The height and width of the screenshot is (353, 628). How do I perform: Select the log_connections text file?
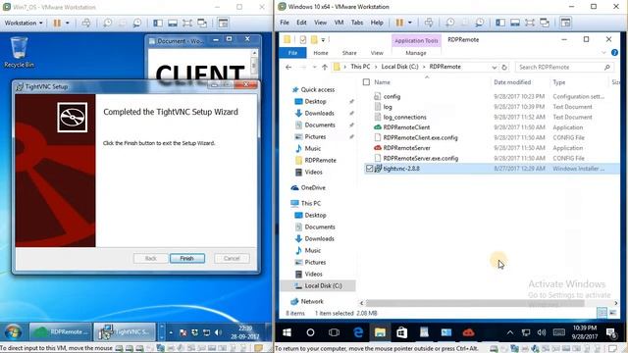(404, 117)
